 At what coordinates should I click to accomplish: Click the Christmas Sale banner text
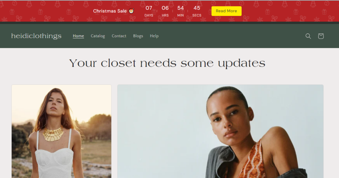(110, 11)
